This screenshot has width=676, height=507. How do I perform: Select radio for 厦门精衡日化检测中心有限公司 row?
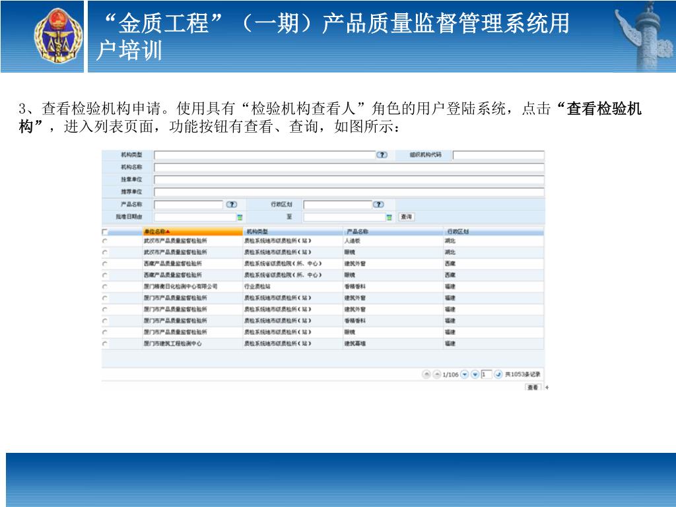tap(105, 287)
